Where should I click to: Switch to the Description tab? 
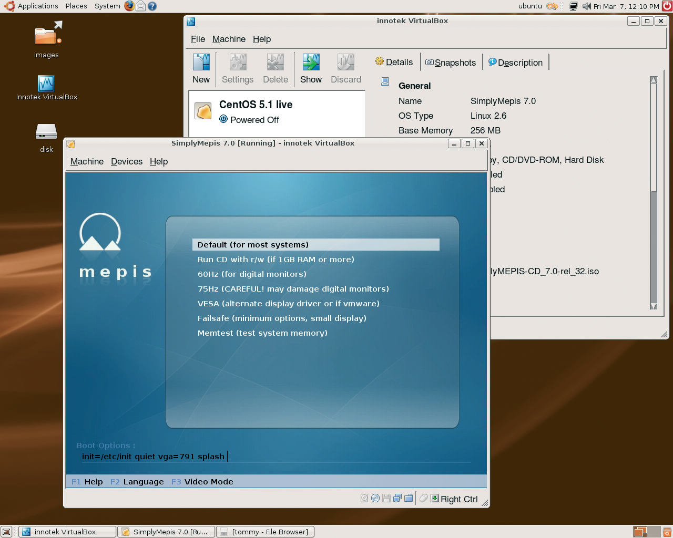tap(515, 63)
